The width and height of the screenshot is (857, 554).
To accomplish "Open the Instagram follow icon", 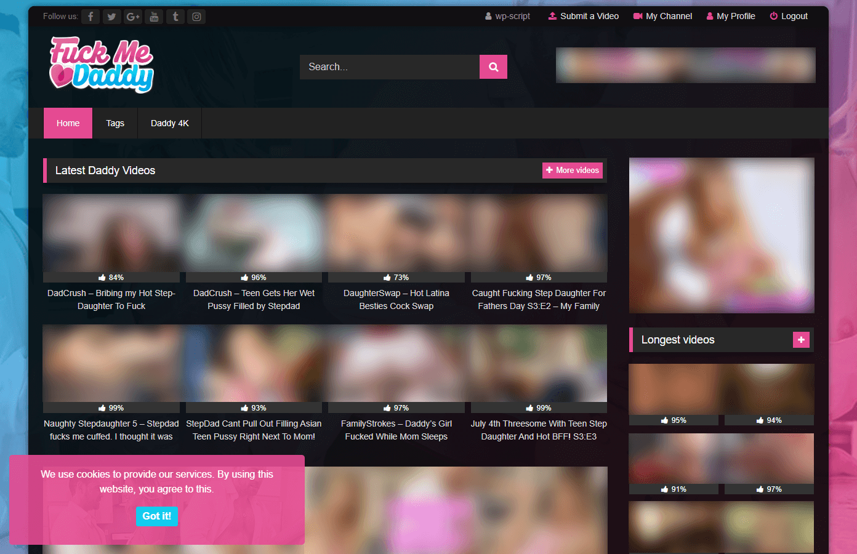I will 196,17.
